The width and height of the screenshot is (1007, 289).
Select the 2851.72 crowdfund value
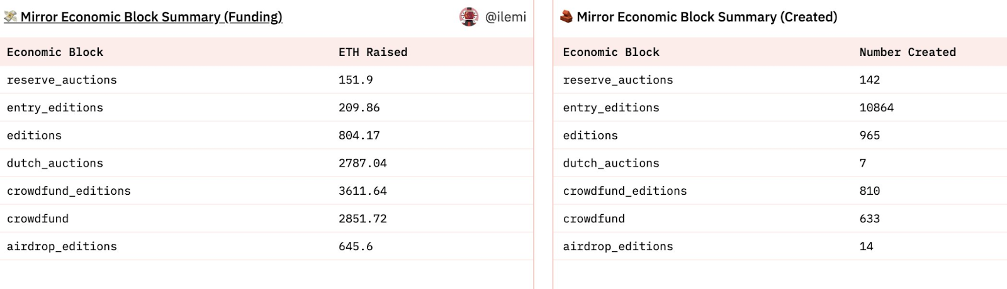pos(363,219)
